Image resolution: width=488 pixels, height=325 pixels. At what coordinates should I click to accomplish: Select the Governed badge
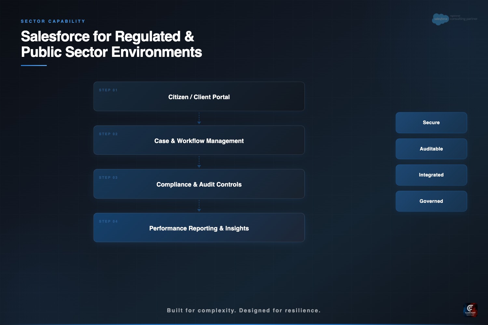pos(431,201)
